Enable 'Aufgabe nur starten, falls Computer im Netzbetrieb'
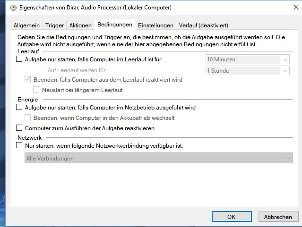Screen dimensions: 302x227 coord(19,108)
